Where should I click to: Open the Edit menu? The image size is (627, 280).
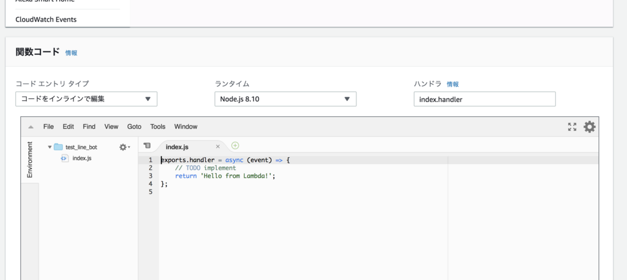coord(69,127)
